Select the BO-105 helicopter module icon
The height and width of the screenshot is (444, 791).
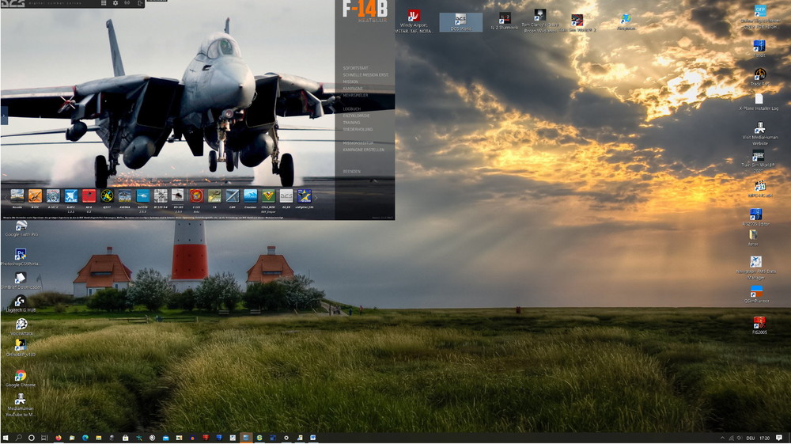point(178,195)
